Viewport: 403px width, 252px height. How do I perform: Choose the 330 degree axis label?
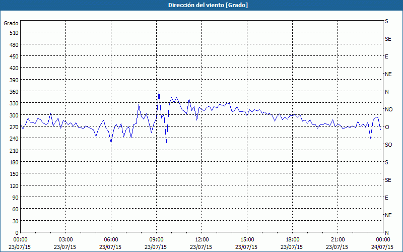point(14,103)
